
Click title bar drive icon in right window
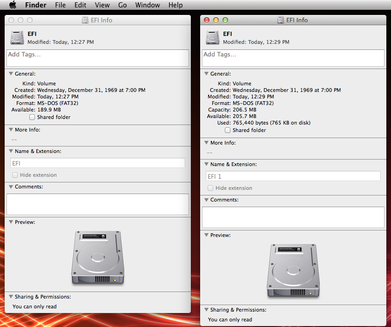[x=281, y=20]
